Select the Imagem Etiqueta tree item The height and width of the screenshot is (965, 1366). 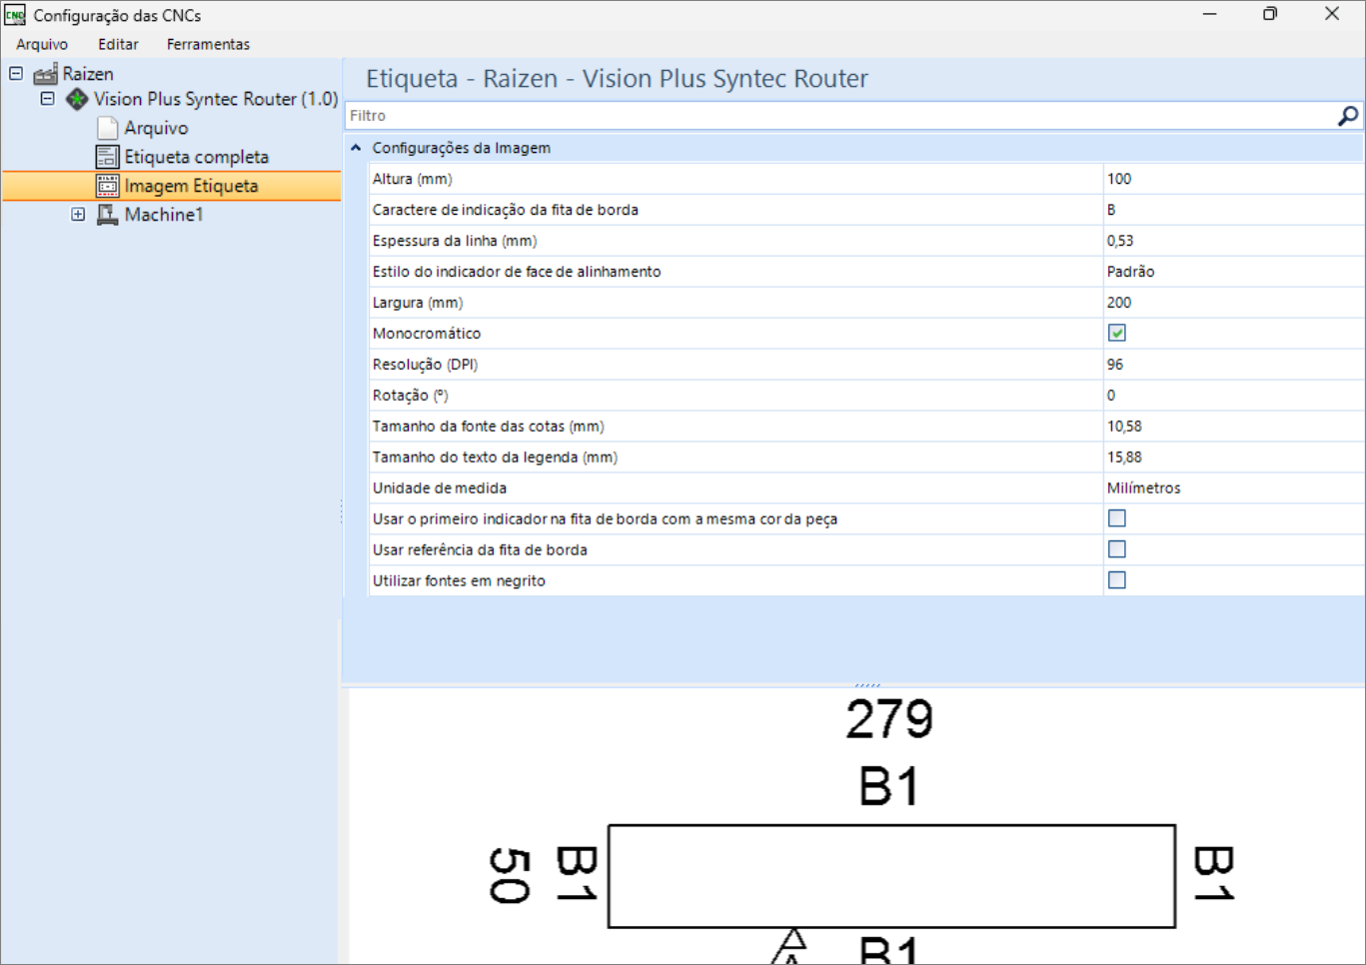[191, 186]
